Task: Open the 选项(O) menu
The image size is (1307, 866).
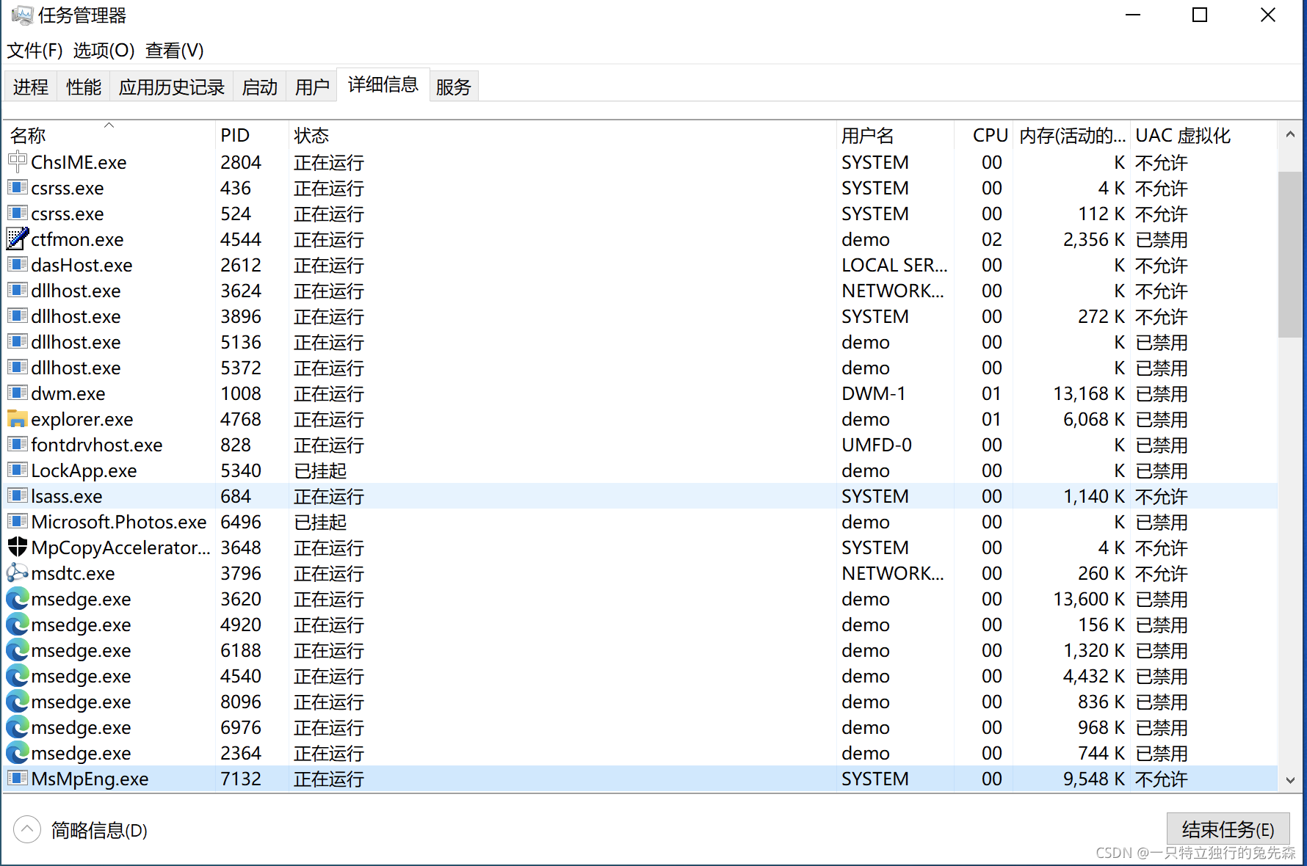Action: pos(104,51)
